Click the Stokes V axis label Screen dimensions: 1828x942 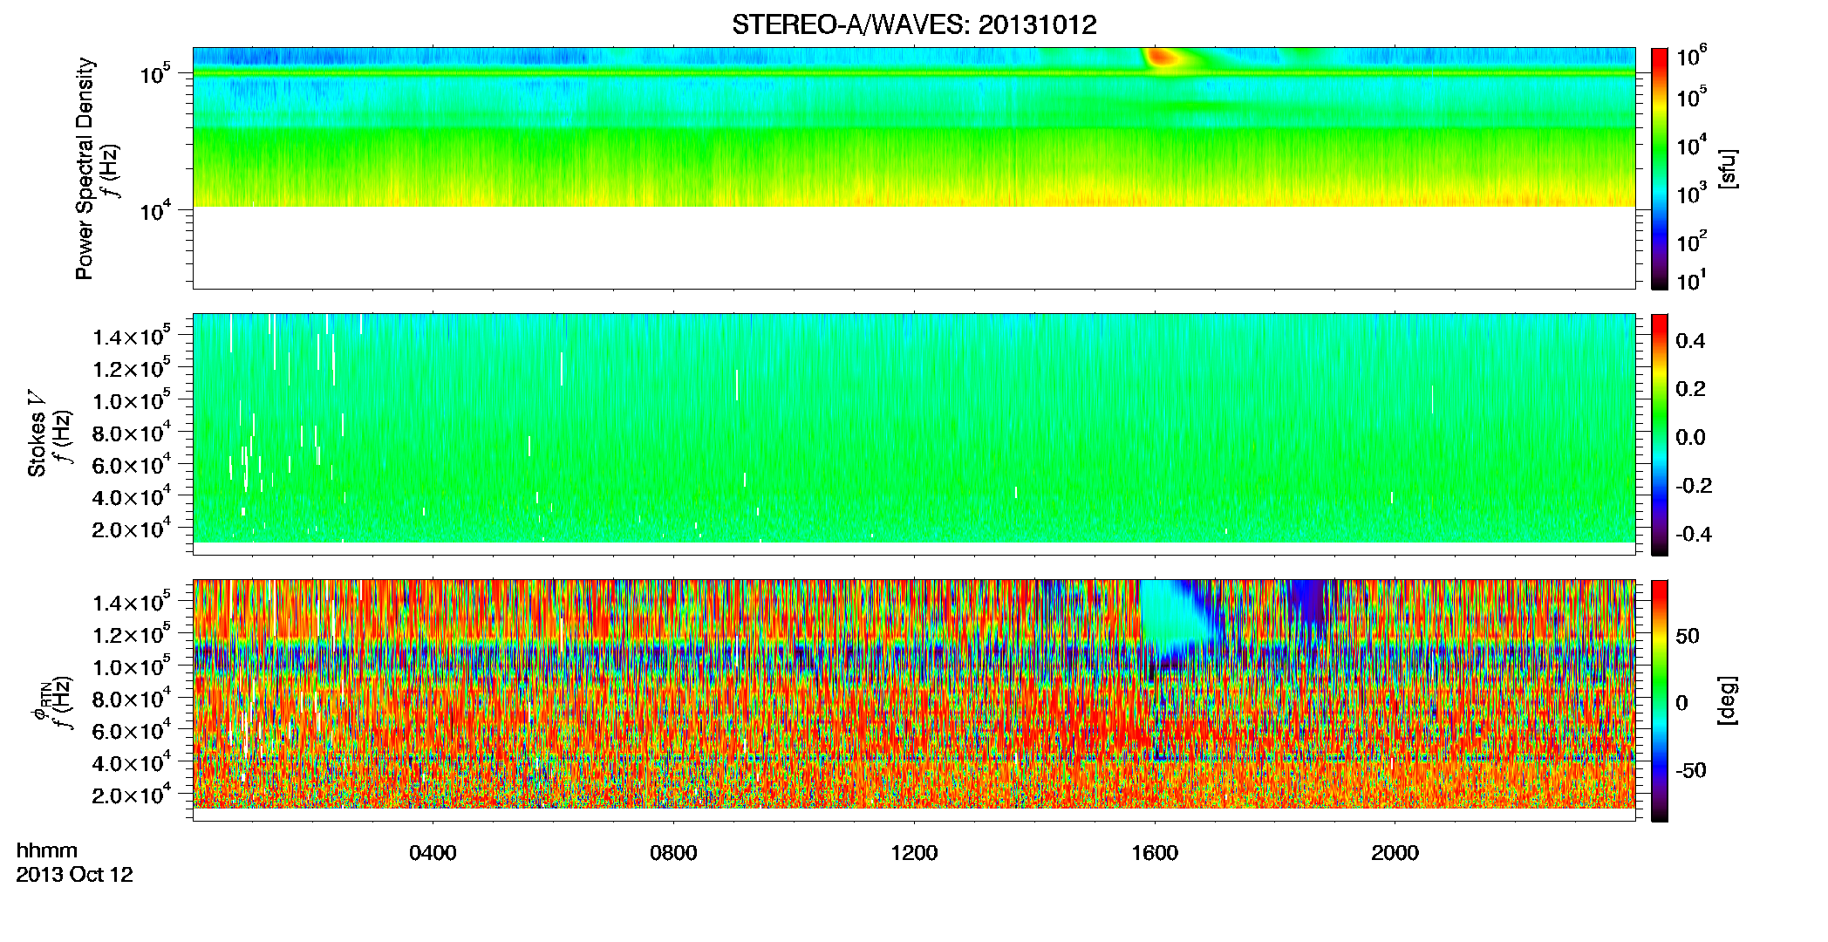click(37, 434)
